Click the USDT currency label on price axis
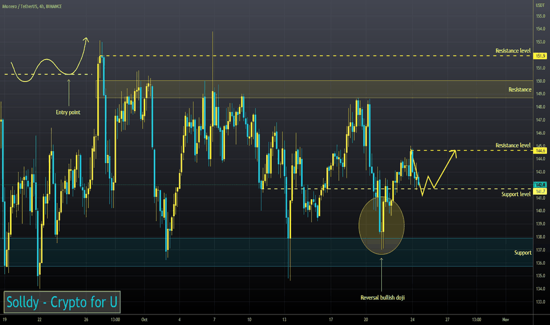 [539, 5]
